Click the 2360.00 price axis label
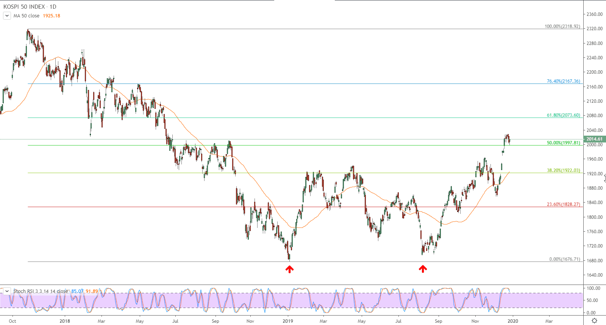Image resolution: width=606 pixels, height=325 pixels. pyautogui.click(x=594, y=14)
